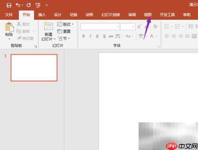Open the 设计 (Design) tab
The width and height of the screenshot is (198, 150).
pos(58,15)
